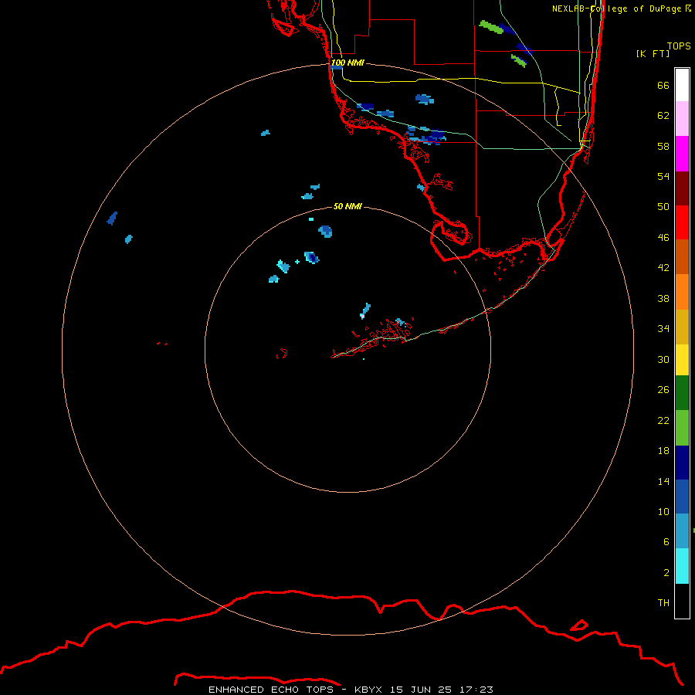Click the bright red legend color swatch
This screenshot has width=695, height=695.
point(682,222)
